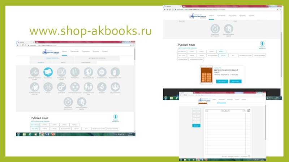Open Корзина menu in the Диктанты product window

click(251, 15)
